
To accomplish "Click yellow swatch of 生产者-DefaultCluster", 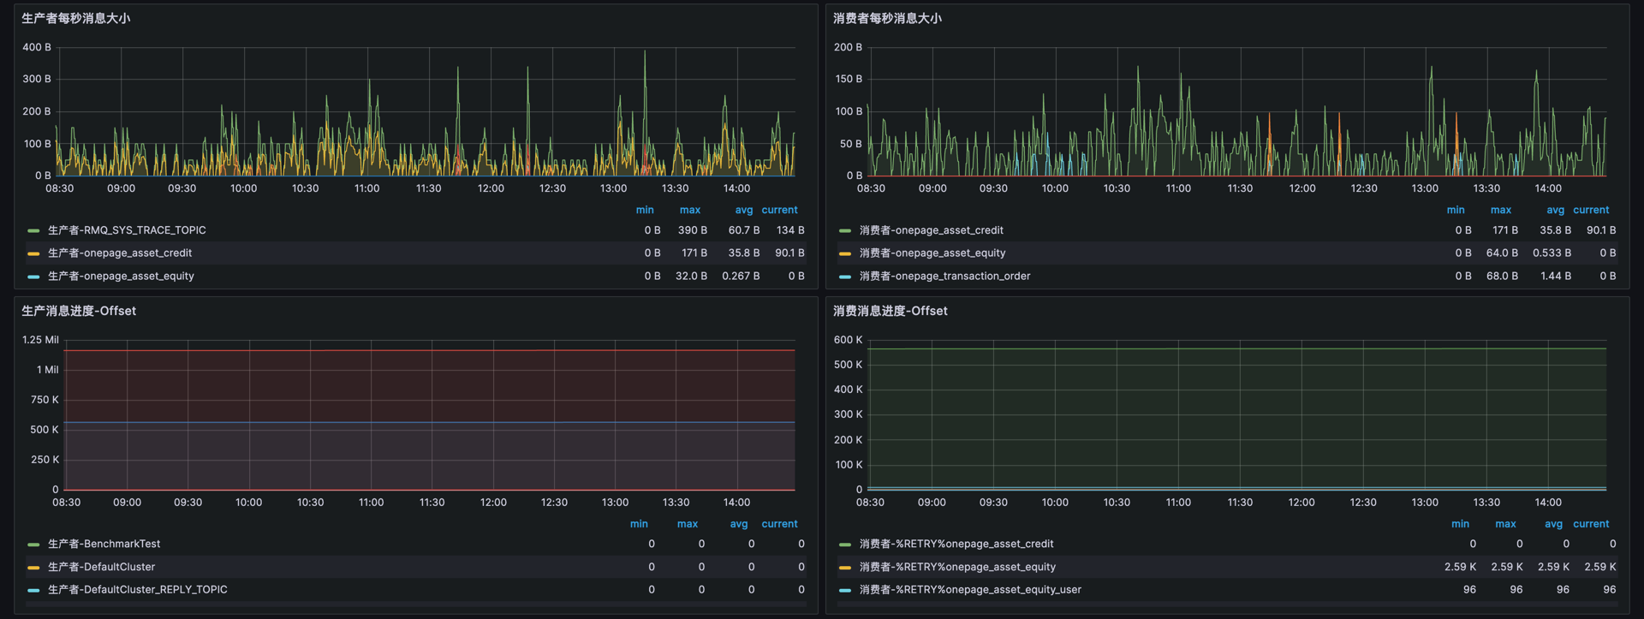I will tap(33, 568).
